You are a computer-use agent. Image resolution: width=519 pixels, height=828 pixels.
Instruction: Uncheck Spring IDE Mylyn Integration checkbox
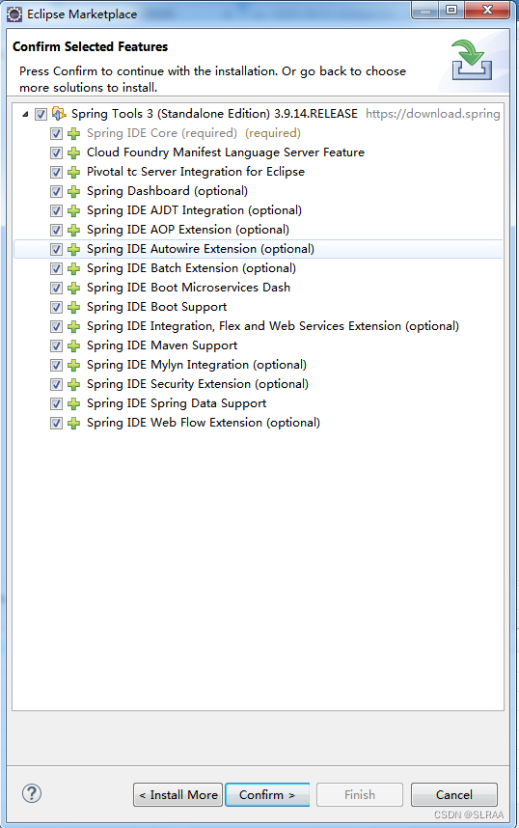57,365
